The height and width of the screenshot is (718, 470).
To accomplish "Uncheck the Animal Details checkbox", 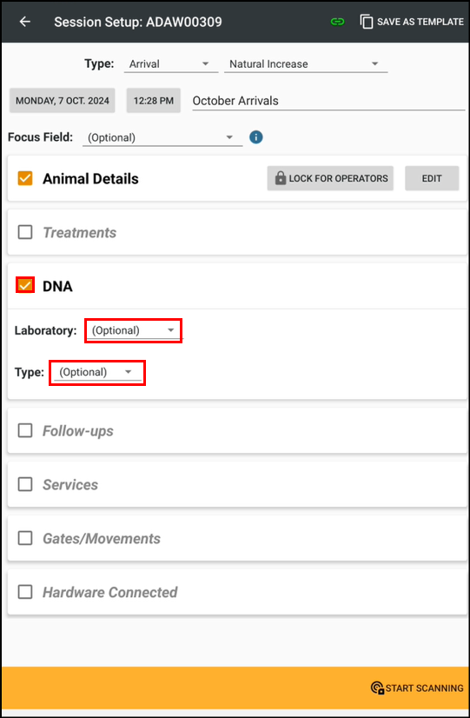I will pyautogui.click(x=25, y=178).
